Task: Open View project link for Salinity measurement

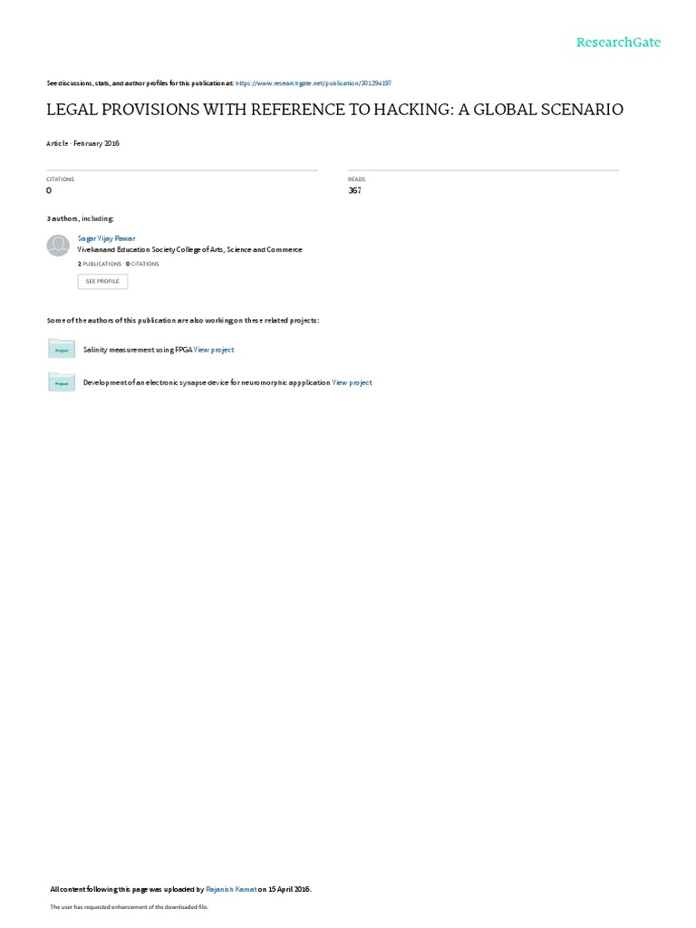Action: [x=214, y=350]
